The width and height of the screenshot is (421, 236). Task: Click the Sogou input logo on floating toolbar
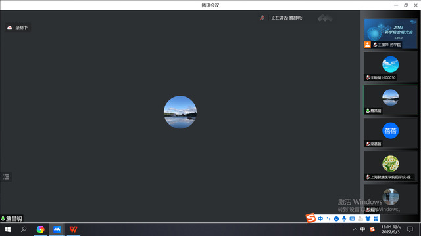click(x=310, y=218)
